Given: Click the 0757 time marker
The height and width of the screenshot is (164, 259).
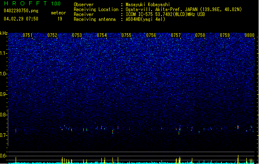Looking at the screenshot, I should 176,35.
